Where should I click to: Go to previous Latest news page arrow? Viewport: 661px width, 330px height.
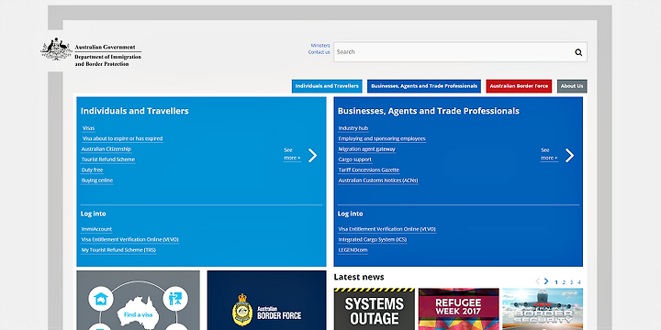point(537,281)
